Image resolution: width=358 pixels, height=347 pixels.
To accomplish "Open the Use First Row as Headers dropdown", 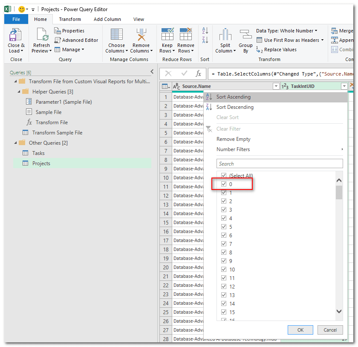I will 290,40.
